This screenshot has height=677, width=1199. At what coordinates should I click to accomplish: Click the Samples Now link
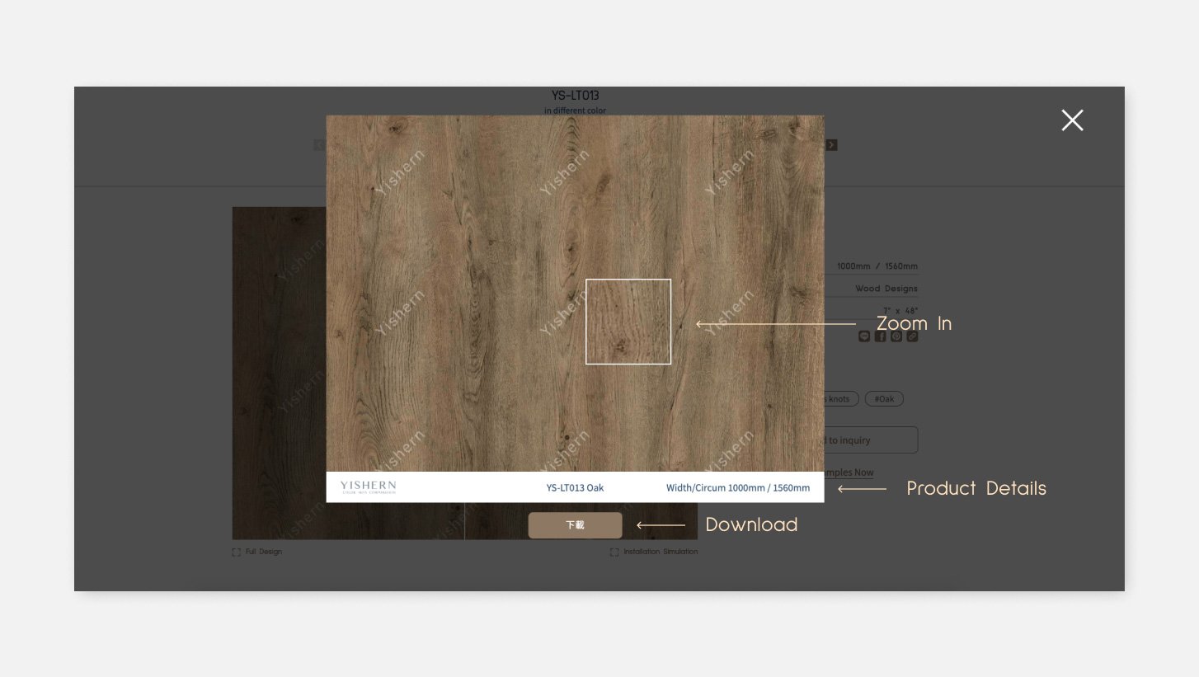(x=849, y=472)
